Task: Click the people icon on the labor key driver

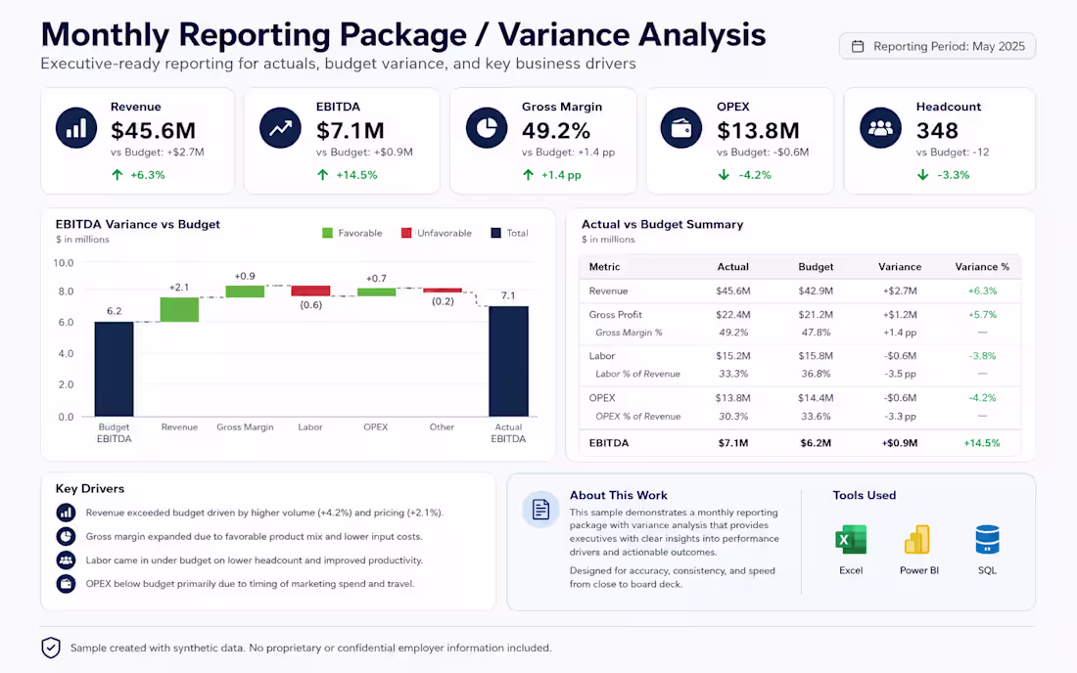Action: [x=66, y=561]
